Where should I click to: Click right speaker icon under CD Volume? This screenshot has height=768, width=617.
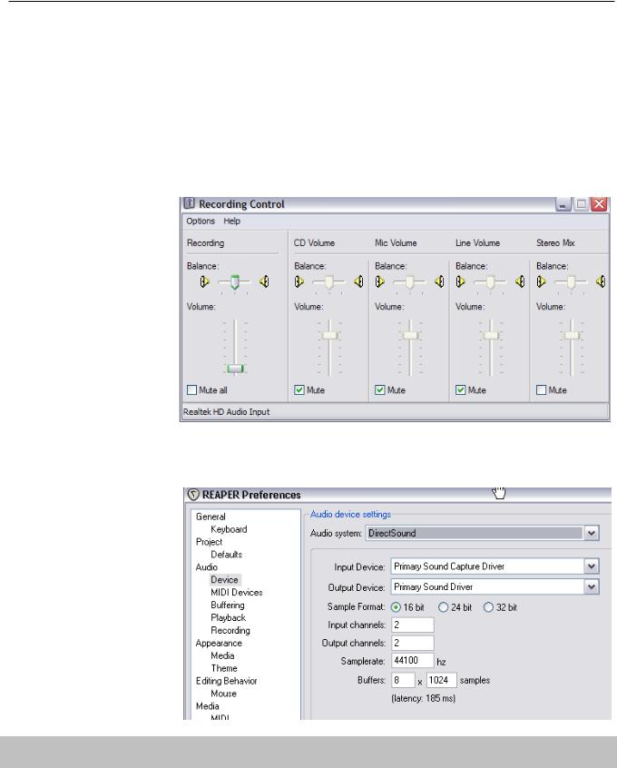tap(358, 281)
